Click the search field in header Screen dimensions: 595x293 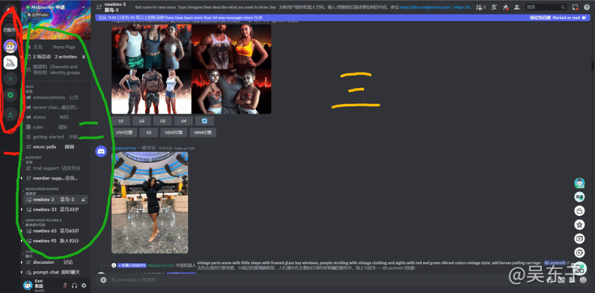[546, 7]
